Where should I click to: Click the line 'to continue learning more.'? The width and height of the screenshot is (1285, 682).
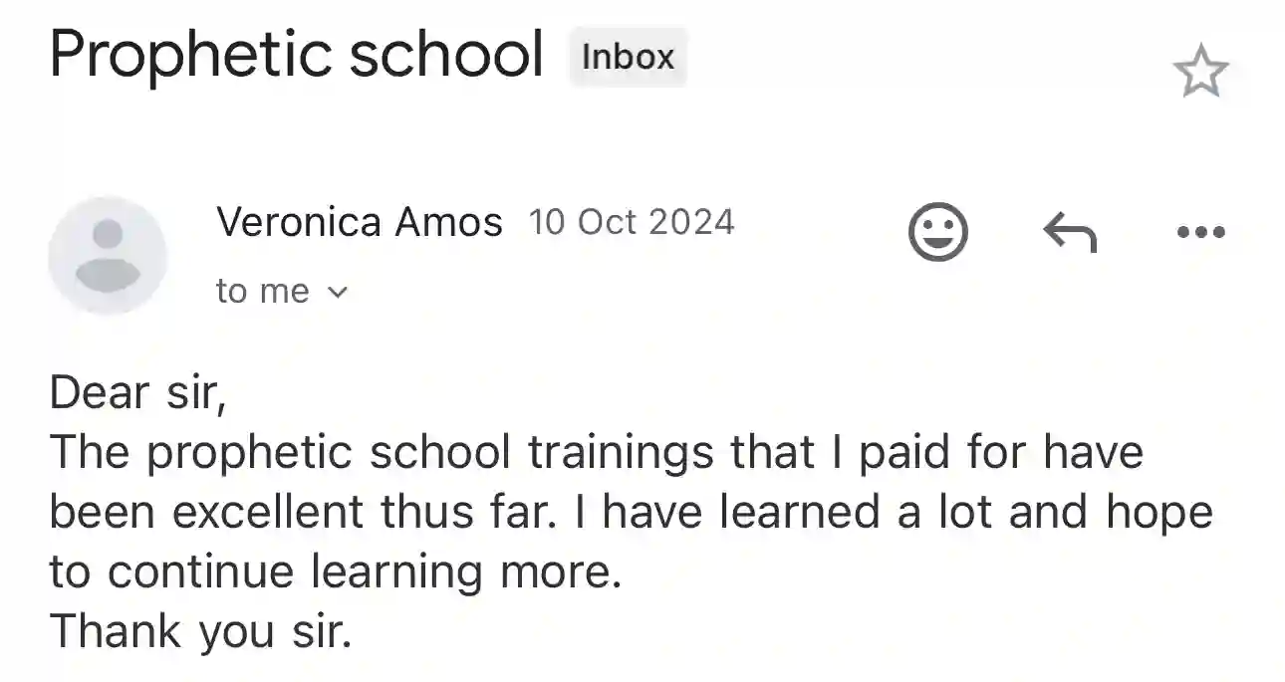point(336,573)
